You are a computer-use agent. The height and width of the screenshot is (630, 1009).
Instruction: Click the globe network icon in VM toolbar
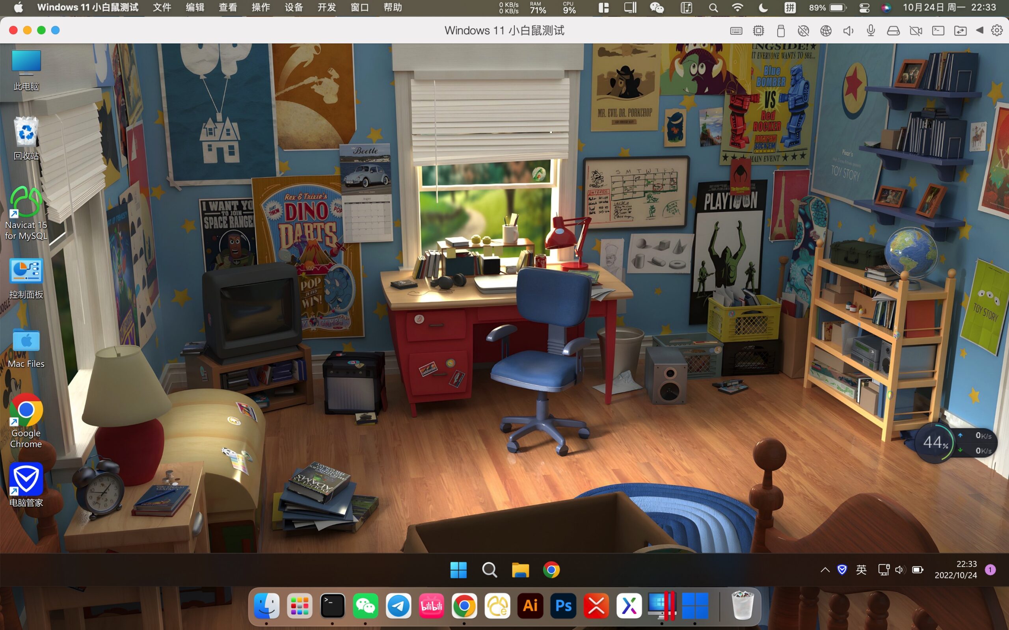[x=826, y=31]
